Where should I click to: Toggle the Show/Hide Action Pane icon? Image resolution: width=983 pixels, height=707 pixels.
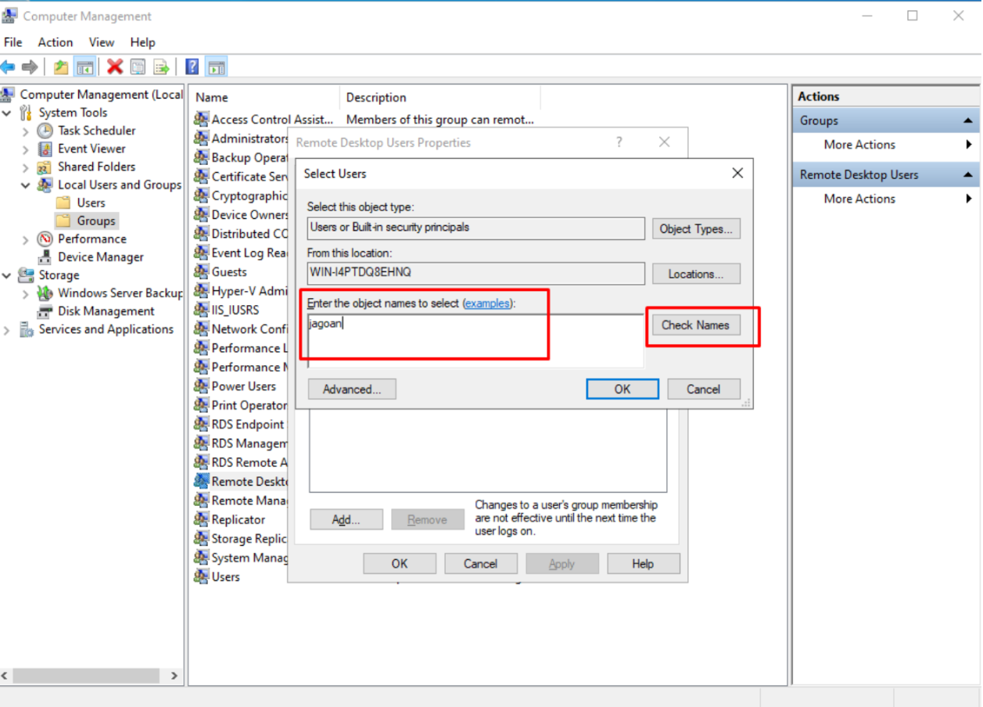tap(217, 66)
